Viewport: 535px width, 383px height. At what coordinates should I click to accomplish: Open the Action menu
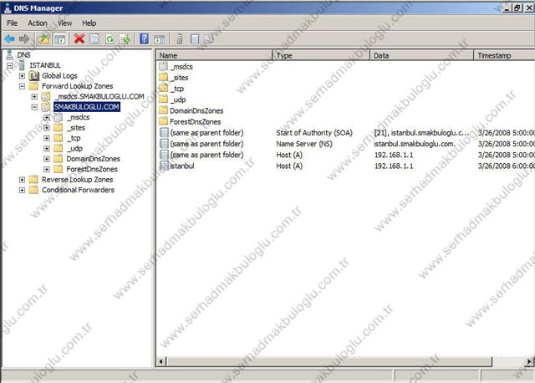38,23
